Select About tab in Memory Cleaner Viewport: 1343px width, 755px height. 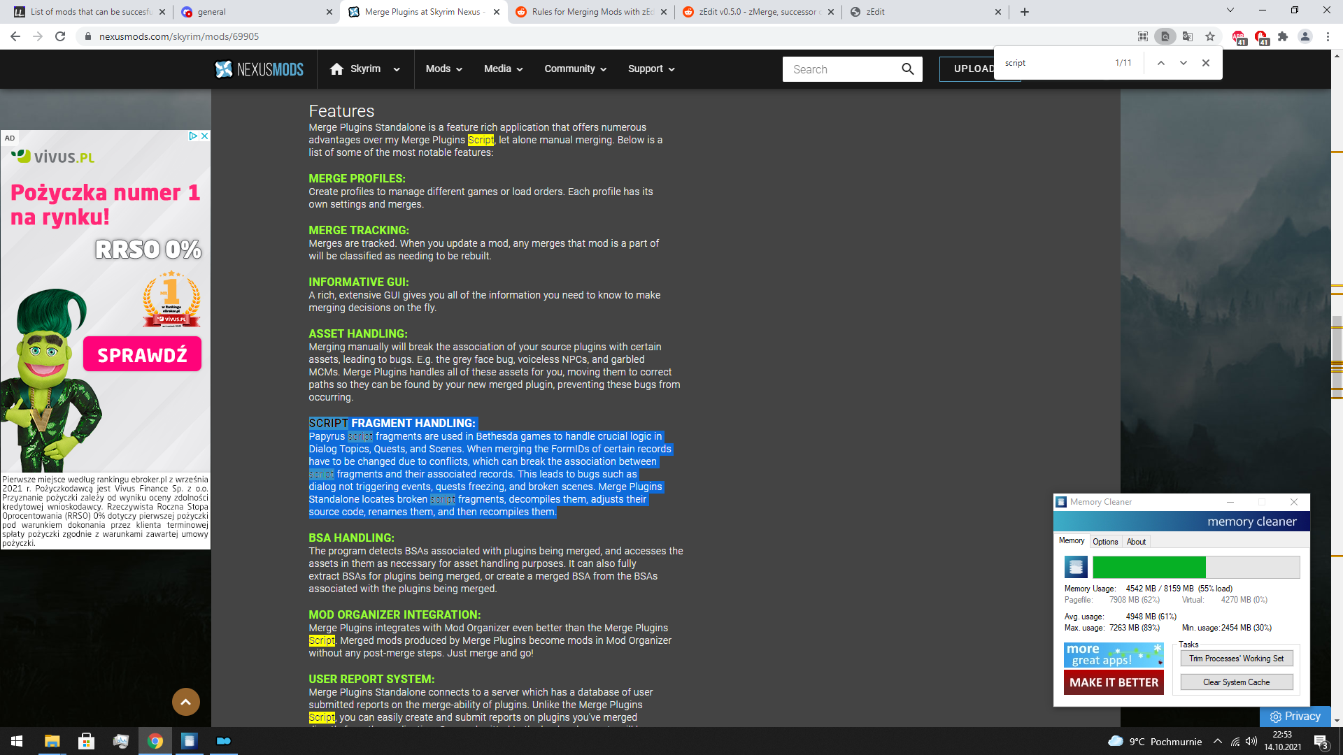click(x=1136, y=541)
